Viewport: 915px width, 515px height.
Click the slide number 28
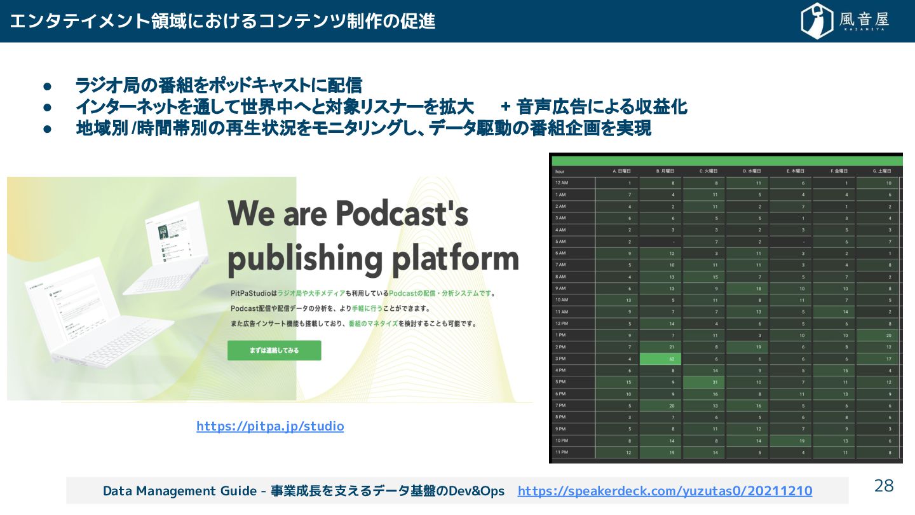(884, 486)
